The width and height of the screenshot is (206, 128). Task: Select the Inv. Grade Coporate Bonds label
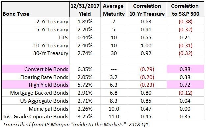pos(36,116)
